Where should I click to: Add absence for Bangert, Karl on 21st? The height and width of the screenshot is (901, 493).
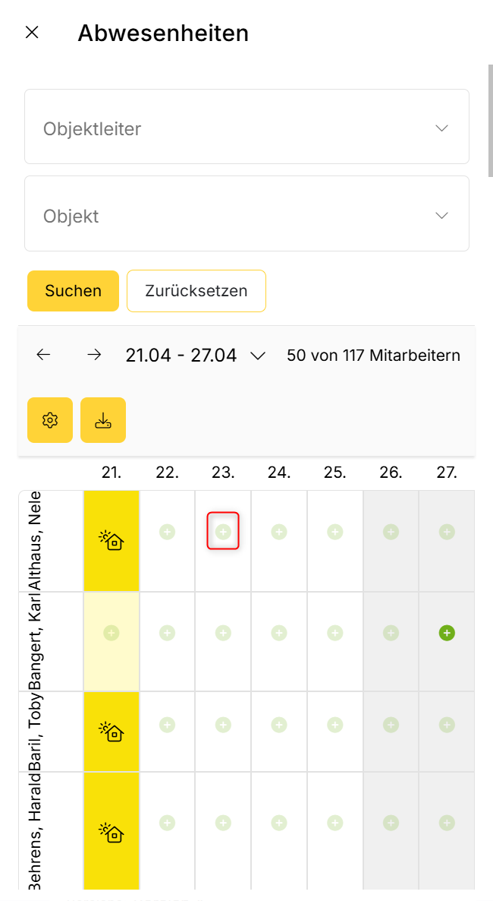pos(111,632)
